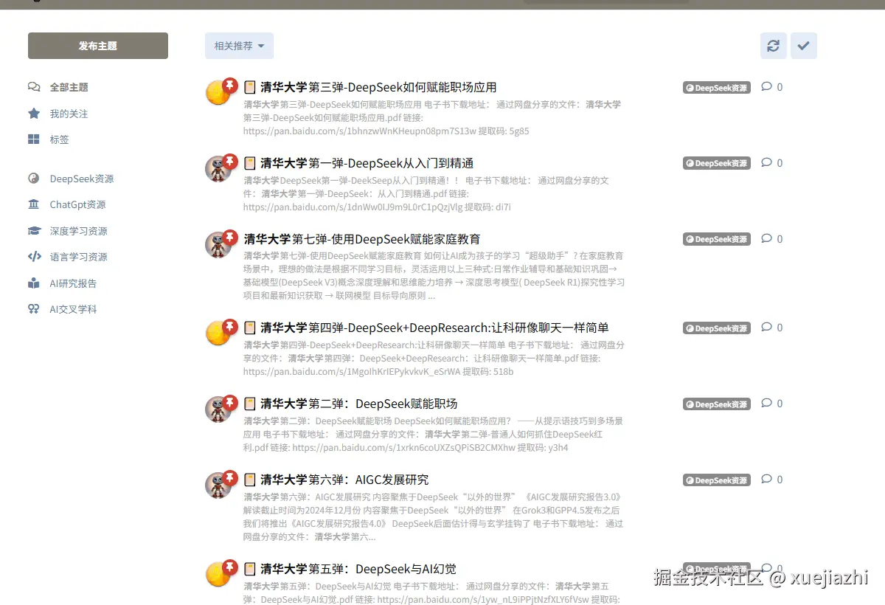Click the reply count icon on 第四弹 post

pos(766,328)
